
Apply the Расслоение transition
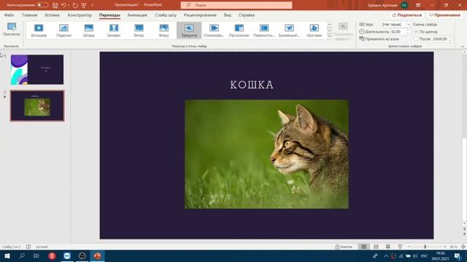click(x=239, y=31)
